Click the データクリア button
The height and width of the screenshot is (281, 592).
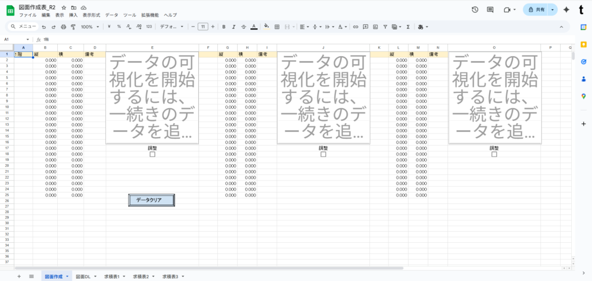[x=151, y=200]
